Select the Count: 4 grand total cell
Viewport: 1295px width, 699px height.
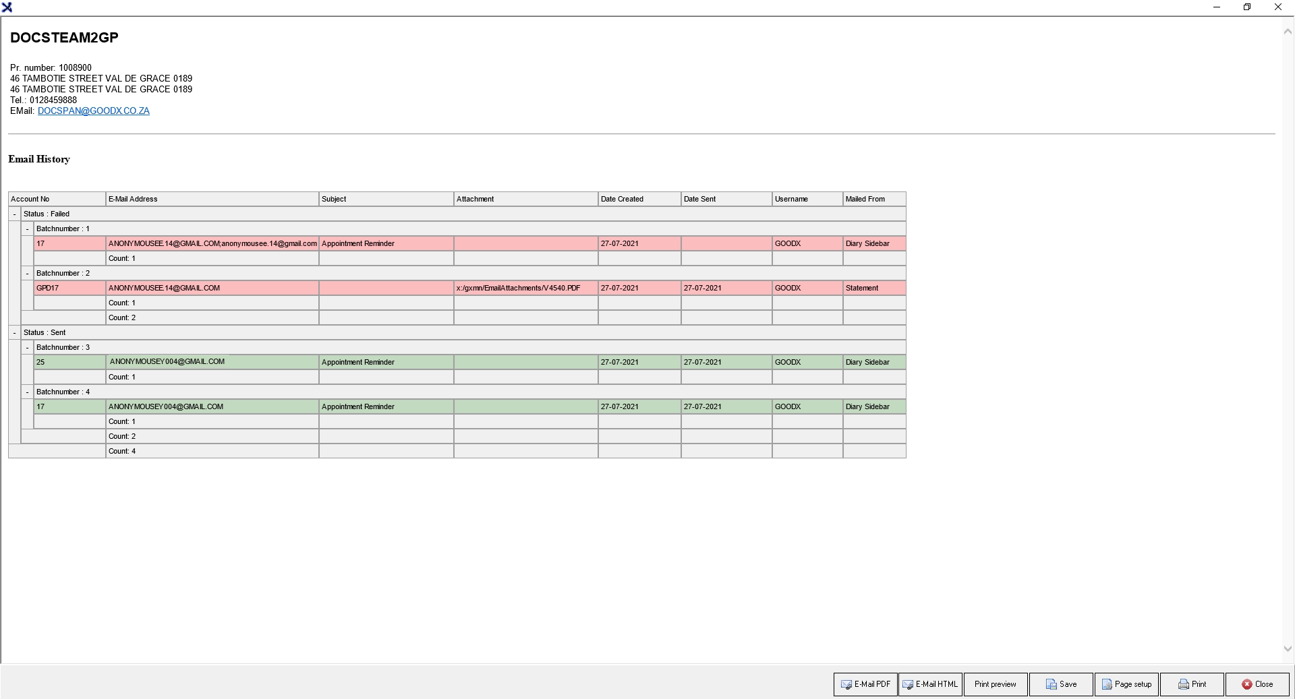click(212, 451)
